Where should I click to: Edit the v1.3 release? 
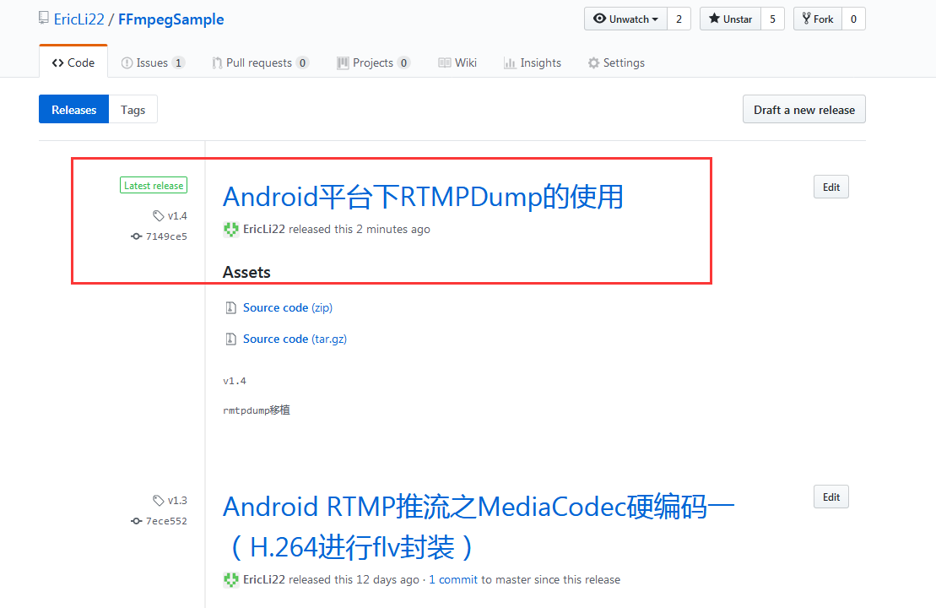[x=831, y=497]
